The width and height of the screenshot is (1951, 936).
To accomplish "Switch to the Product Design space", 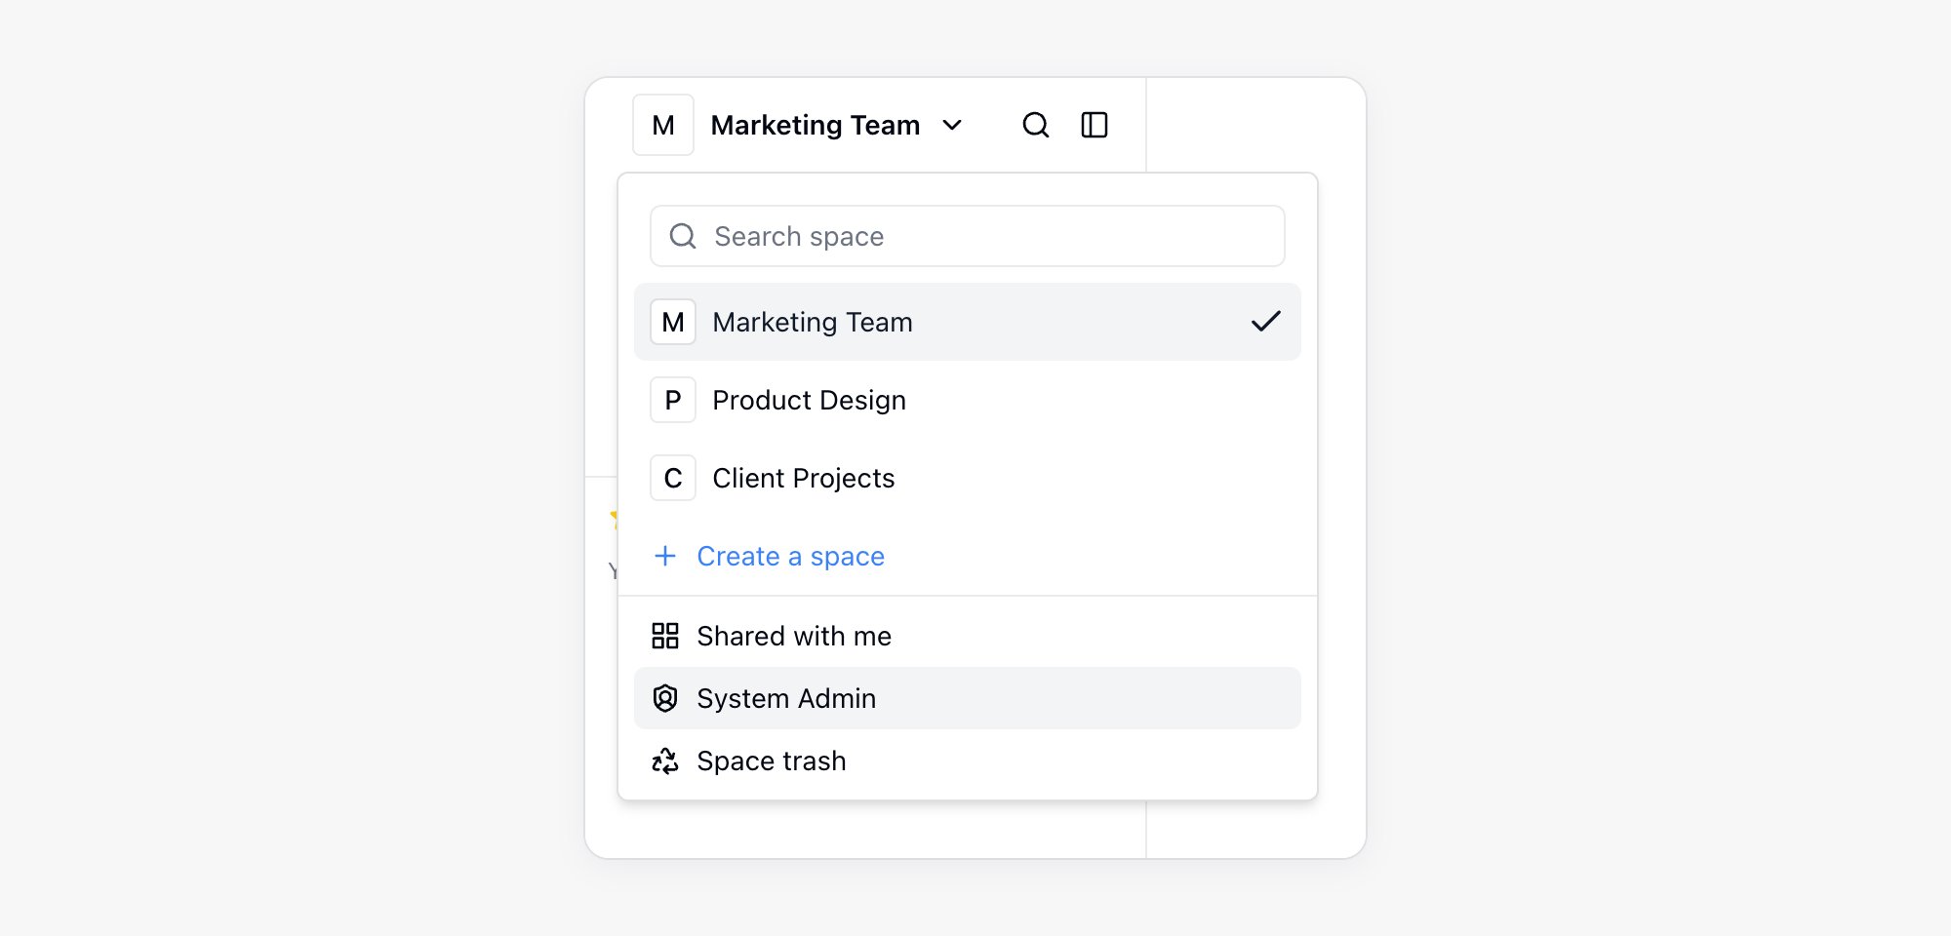I will point(968,400).
